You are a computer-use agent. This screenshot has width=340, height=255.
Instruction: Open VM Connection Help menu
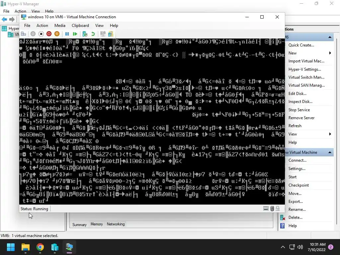pyautogui.click(x=114, y=26)
